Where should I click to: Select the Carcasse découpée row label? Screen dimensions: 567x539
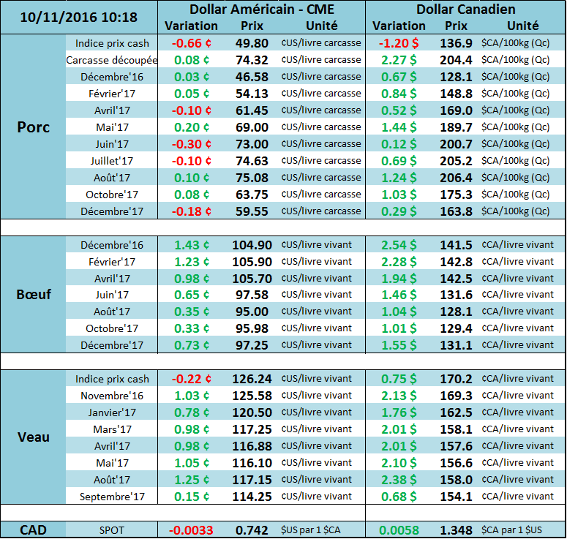(x=112, y=60)
